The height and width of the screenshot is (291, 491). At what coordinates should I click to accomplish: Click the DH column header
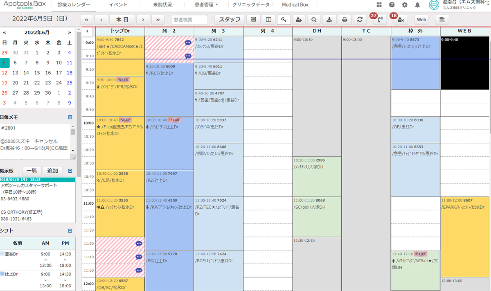[317, 31]
